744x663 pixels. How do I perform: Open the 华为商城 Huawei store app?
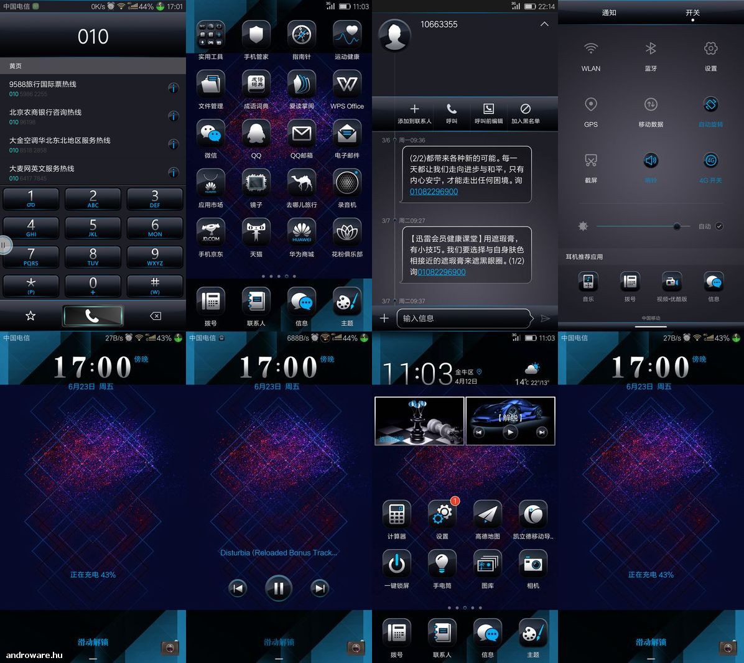click(x=301, y=233)
